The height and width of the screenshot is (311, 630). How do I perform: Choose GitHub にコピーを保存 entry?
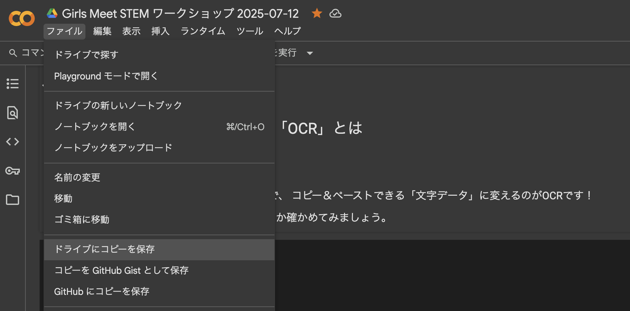pos(102,292)
